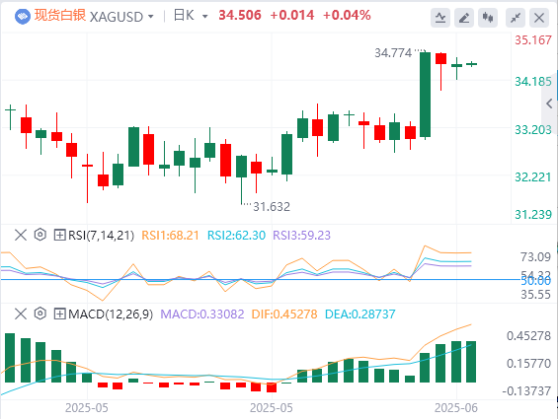Click the 34.774 high price marker
The width and height of the screenshot is (558, 419).
[x=393, y=53]
